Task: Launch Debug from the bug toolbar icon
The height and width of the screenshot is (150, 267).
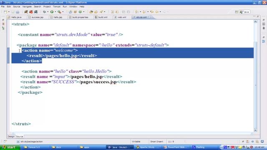Action: [45, 12]
